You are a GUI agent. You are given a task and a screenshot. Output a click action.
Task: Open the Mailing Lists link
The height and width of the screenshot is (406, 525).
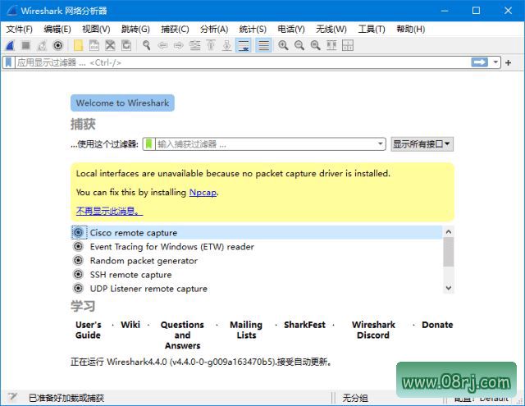pos(246,330)
